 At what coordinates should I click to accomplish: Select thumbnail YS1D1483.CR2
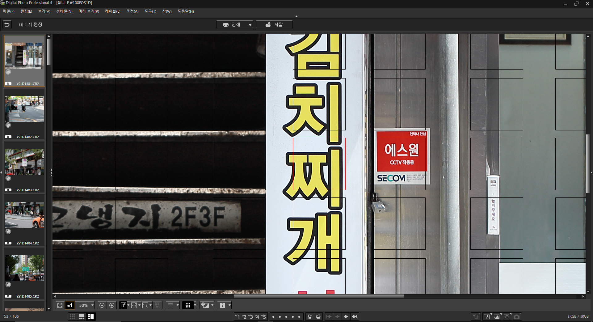(x=24, y=167)
